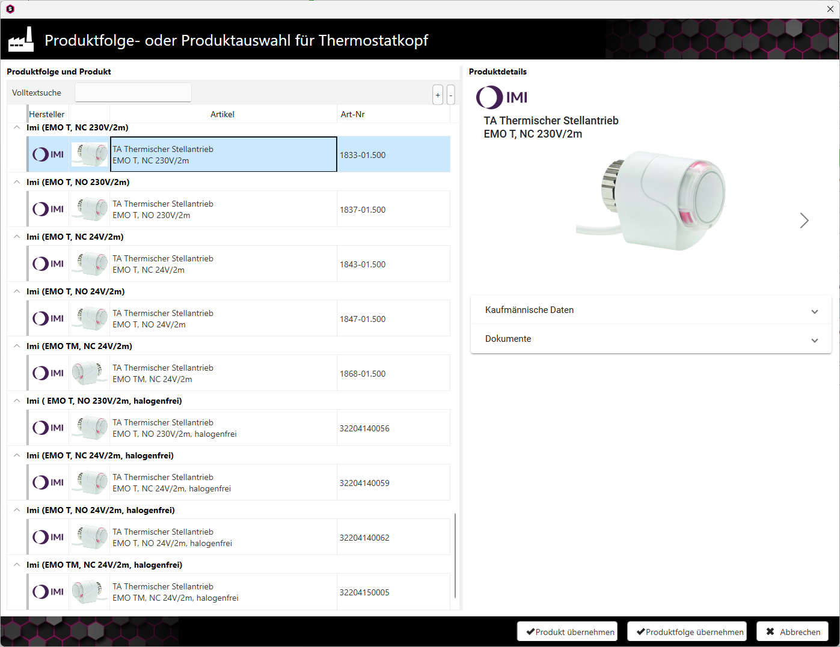Image resolution: width=840 pixels, height=647 pixels.
Task: Click the product list vertical scrollbar
Action: (455, 556)
